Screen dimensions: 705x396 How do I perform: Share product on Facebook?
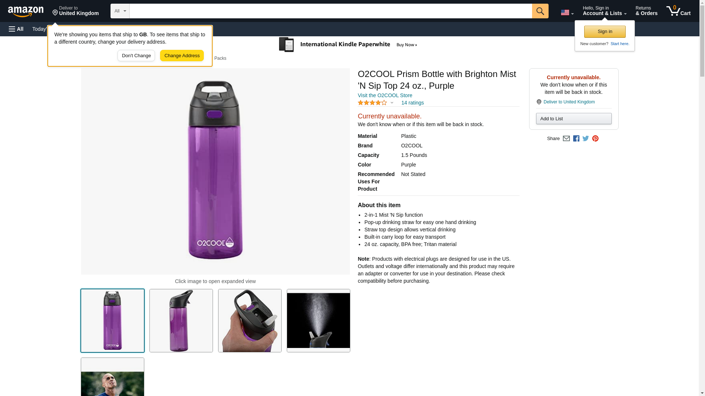pos(576,139)
